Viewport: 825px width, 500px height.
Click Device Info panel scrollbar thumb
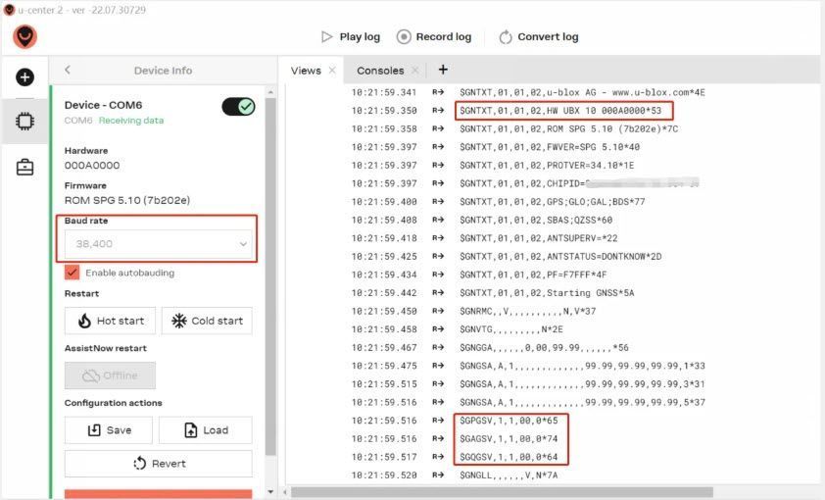(x=270, y=276)
